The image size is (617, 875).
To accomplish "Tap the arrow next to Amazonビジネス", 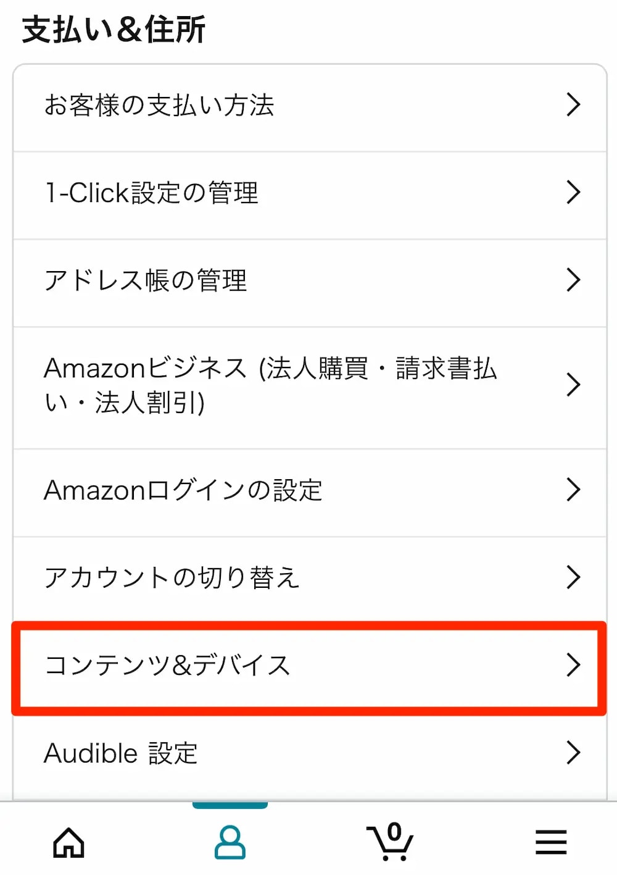I will tap(573, 385).
